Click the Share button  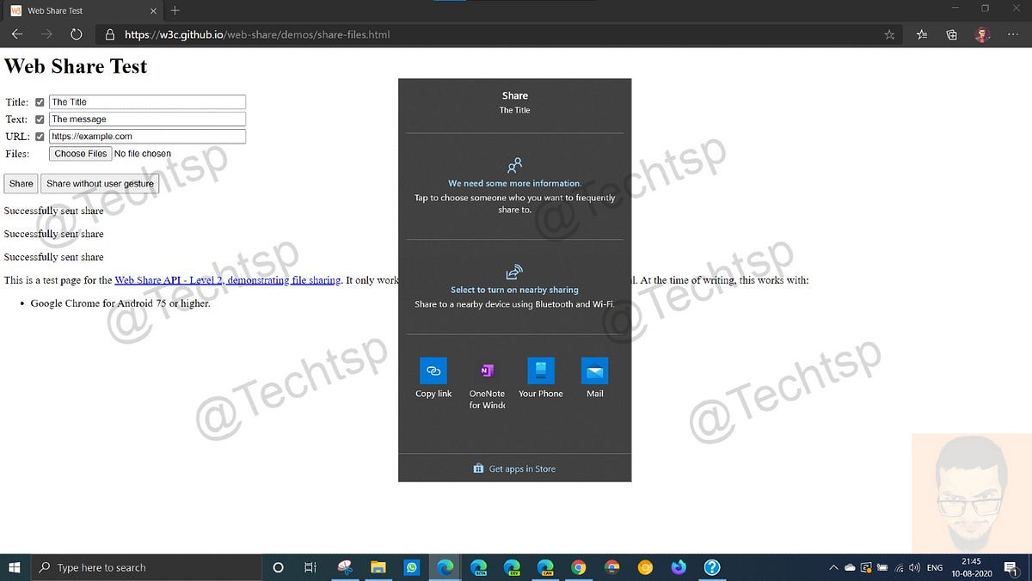(x=20, y=183)
